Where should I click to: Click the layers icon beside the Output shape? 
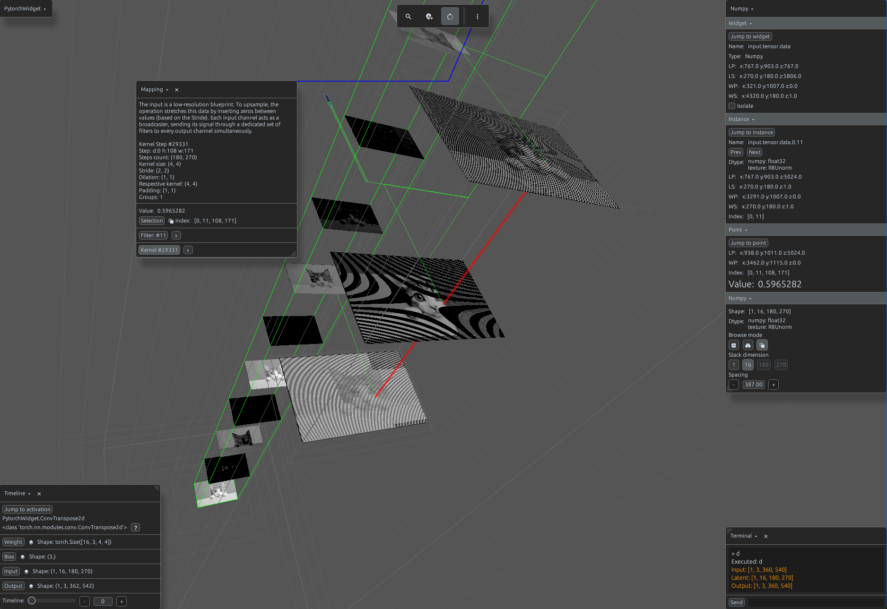coord(31,586)
